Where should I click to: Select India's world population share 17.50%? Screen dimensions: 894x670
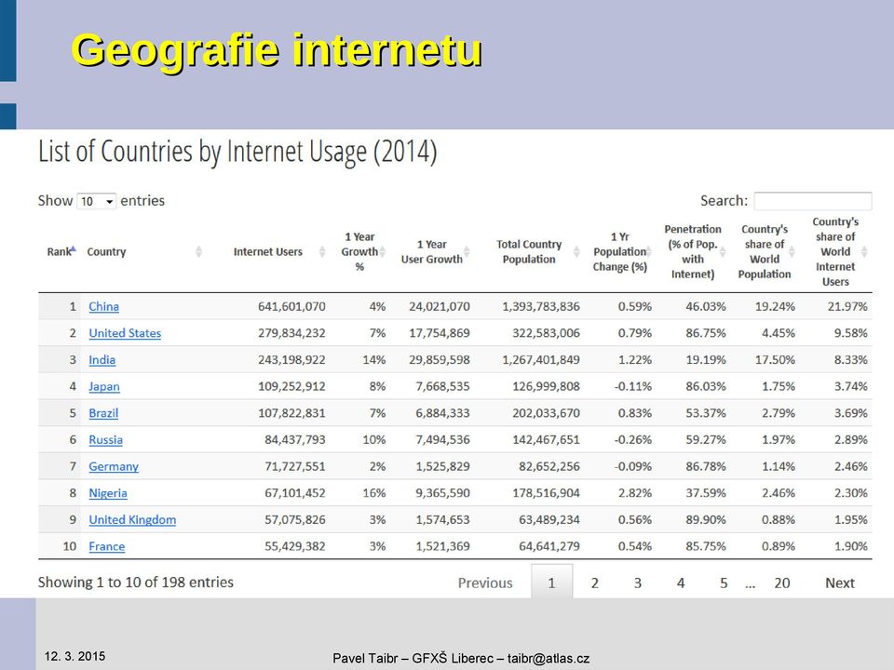click(775, 360)
